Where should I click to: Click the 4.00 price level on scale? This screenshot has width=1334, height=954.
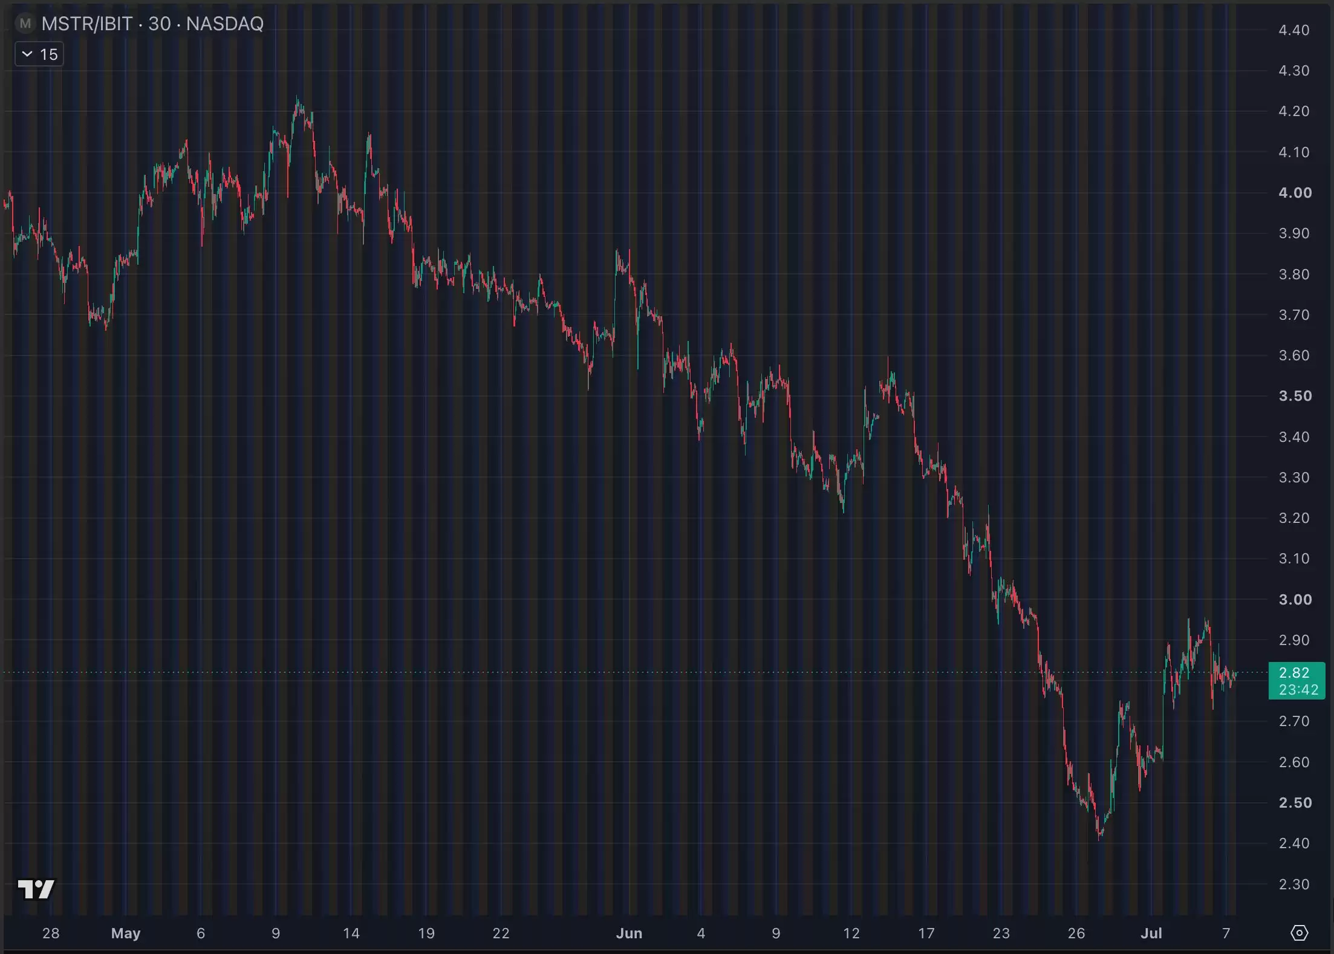click(x=1295, y=193)
